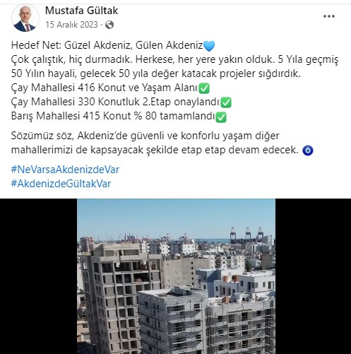351x354 pixels.
Task: Follow the #AkdenizdeGültakVar hashtag
Action: point(61,184)
